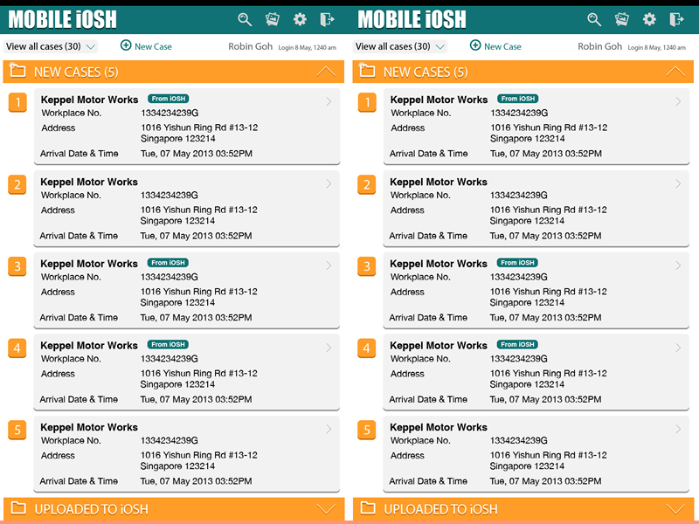699x524 pixels.
Task: Select orange badge number 5 in left screen
Action: coord(17,430)
